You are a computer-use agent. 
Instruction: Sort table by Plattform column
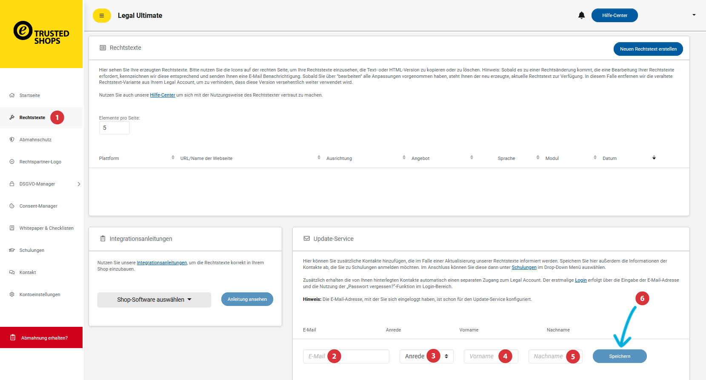point(173,157)
